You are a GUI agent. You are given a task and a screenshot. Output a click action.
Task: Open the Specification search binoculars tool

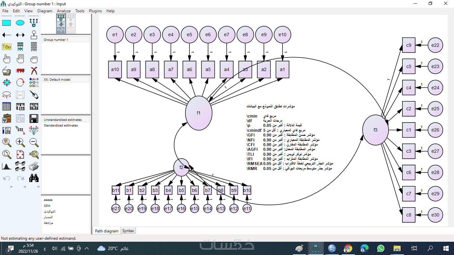coord(34,178)
